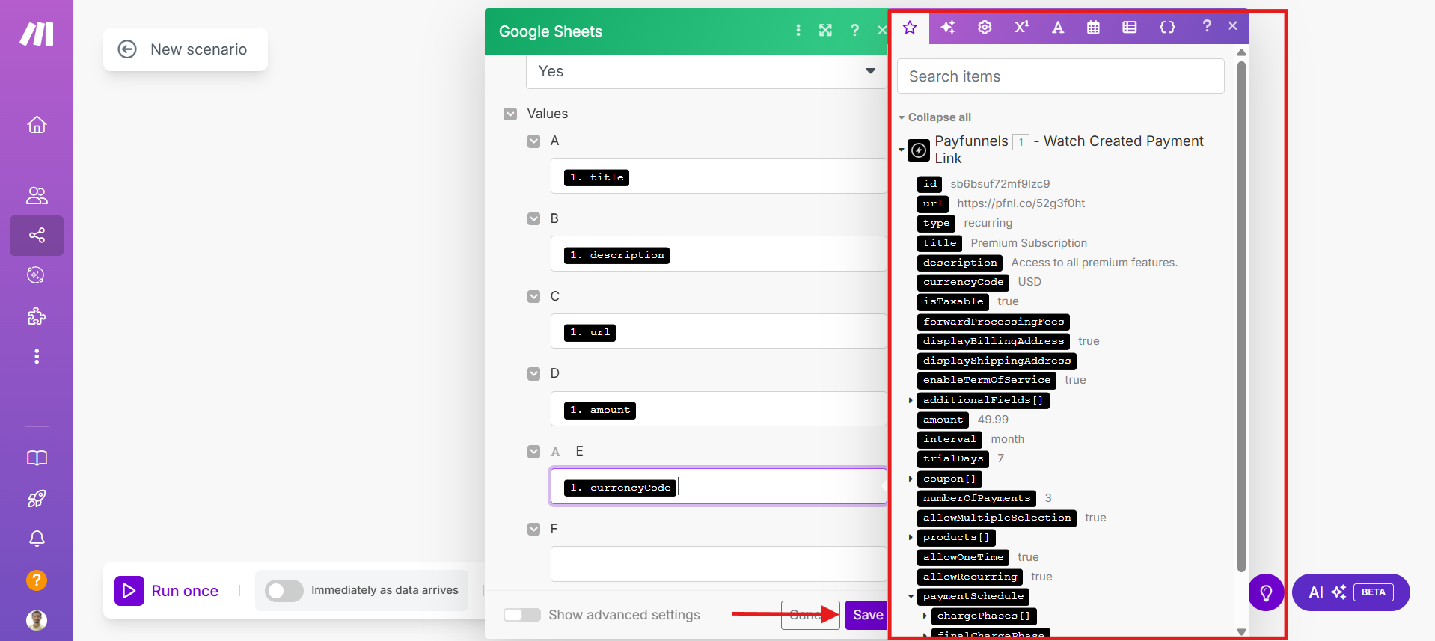
Task: Collapse the paymentSchedule item
Action: tap(911, 596)
